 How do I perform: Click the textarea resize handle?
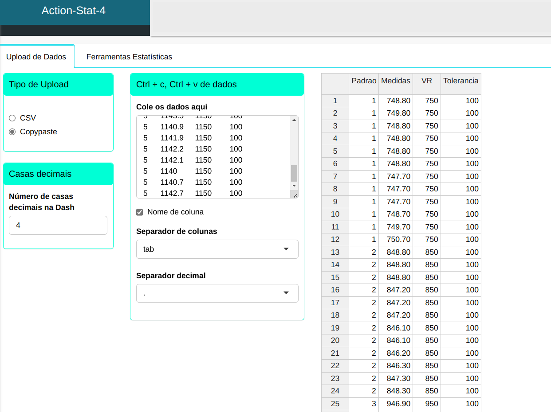(295, 195)
